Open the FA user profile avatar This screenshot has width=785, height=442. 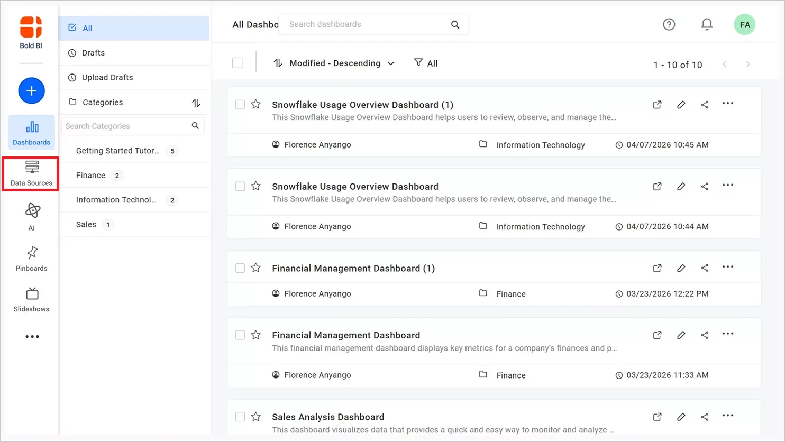click(744, 25)
